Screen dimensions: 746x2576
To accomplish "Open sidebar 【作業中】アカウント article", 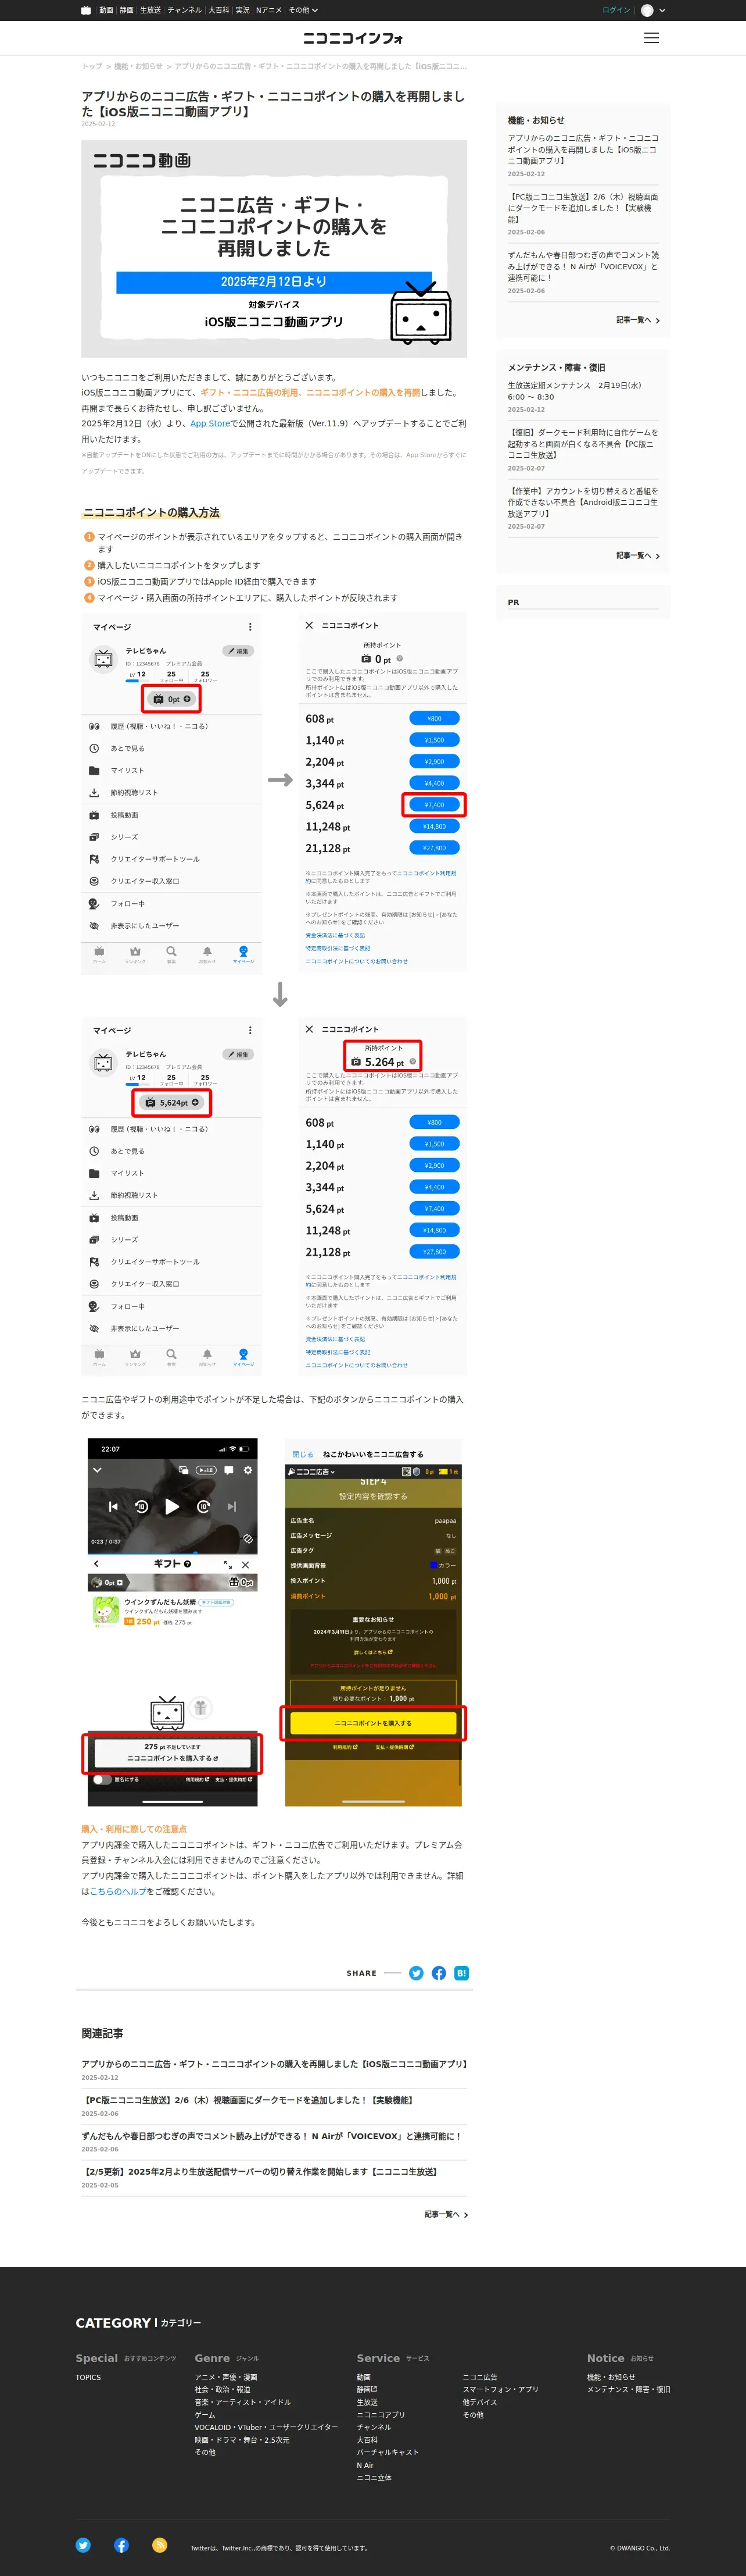I will (x=582, y=502).
